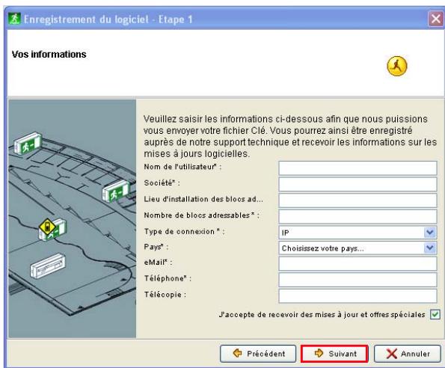The height and width of the screenshot is (368, 445).
Task: Continue with the Suivant button
Action: 334,354
